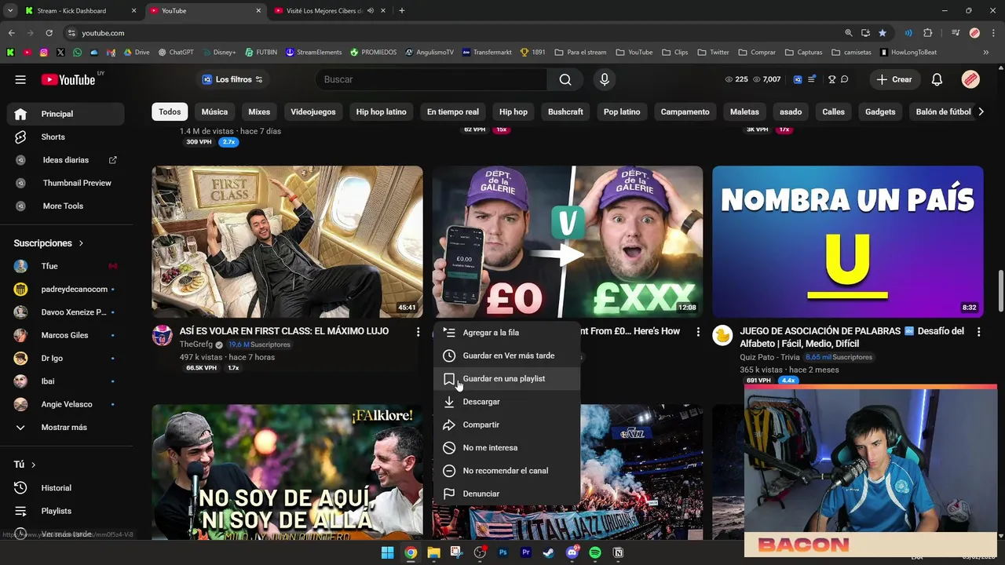Screen dimensions: 1005x565
Task: Select No recomendar el canal
Action: point(507,471)
